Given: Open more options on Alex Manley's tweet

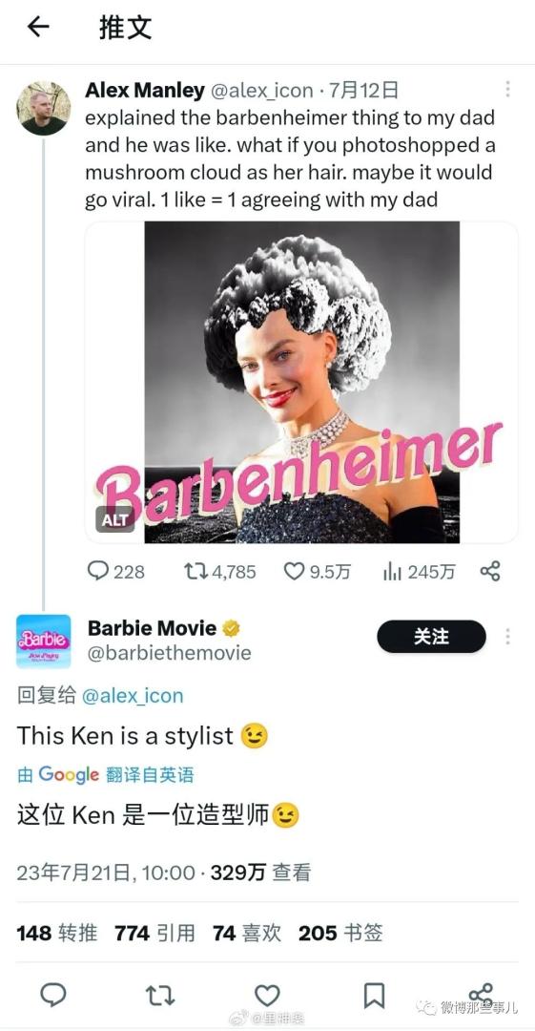Looking at the screenshot, I should (x=507, y=90).
